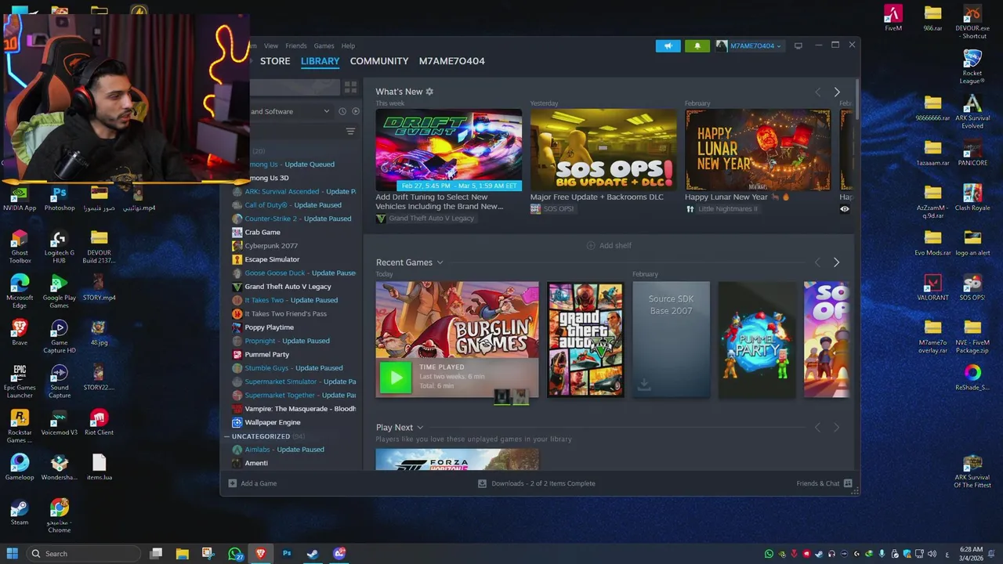Open Grand Theft Auto V recent game cover
The width and height of the screenshot is (1003, 564).
click(585, 340)
